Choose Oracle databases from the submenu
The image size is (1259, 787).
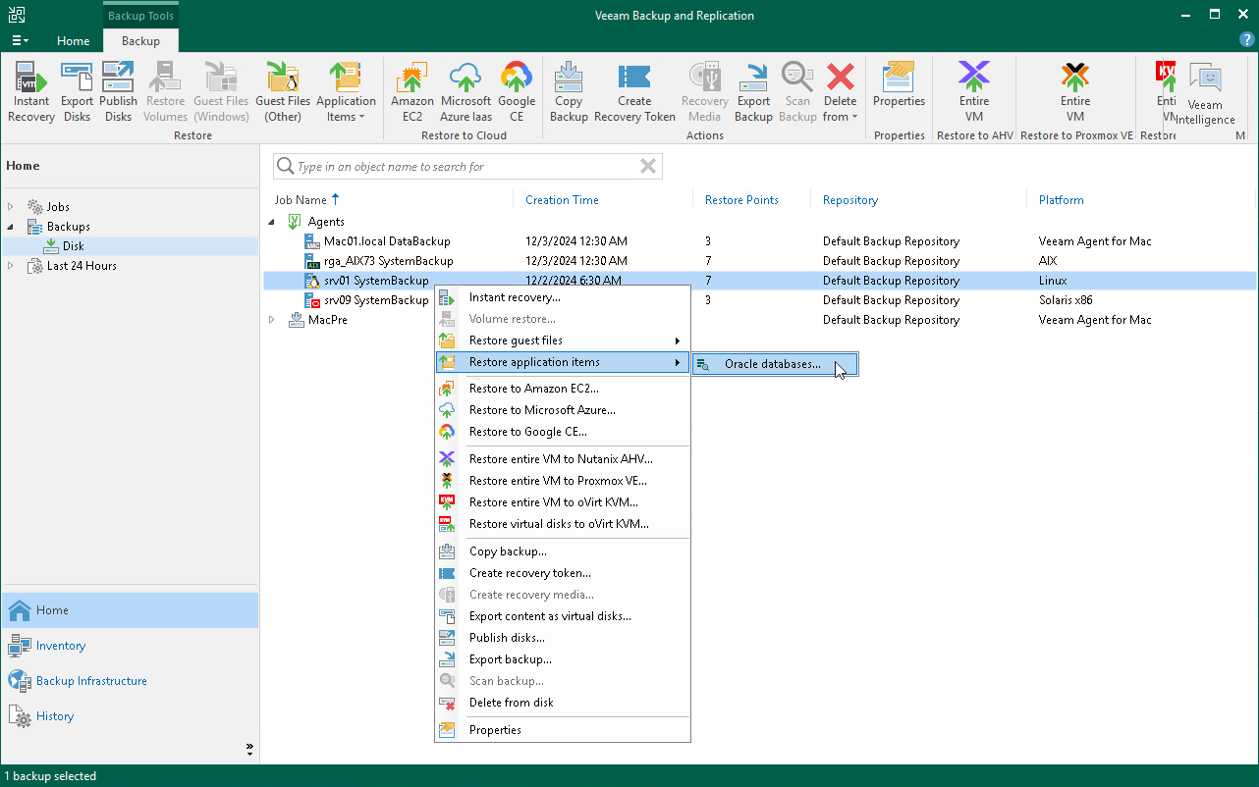point(773,364)
